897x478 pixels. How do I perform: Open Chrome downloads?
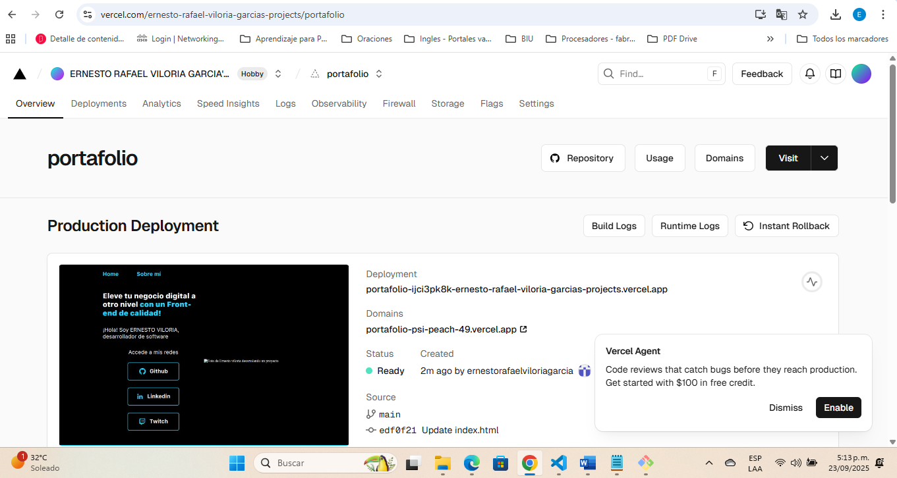(836, 14)
